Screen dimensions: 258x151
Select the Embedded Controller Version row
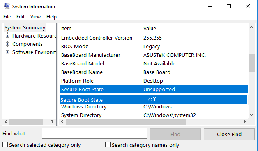tap(154, 38)
